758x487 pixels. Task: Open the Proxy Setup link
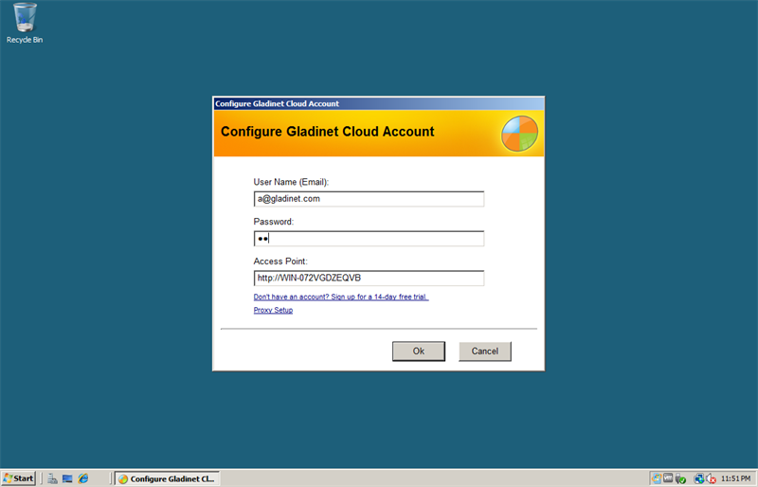[273, 310]
